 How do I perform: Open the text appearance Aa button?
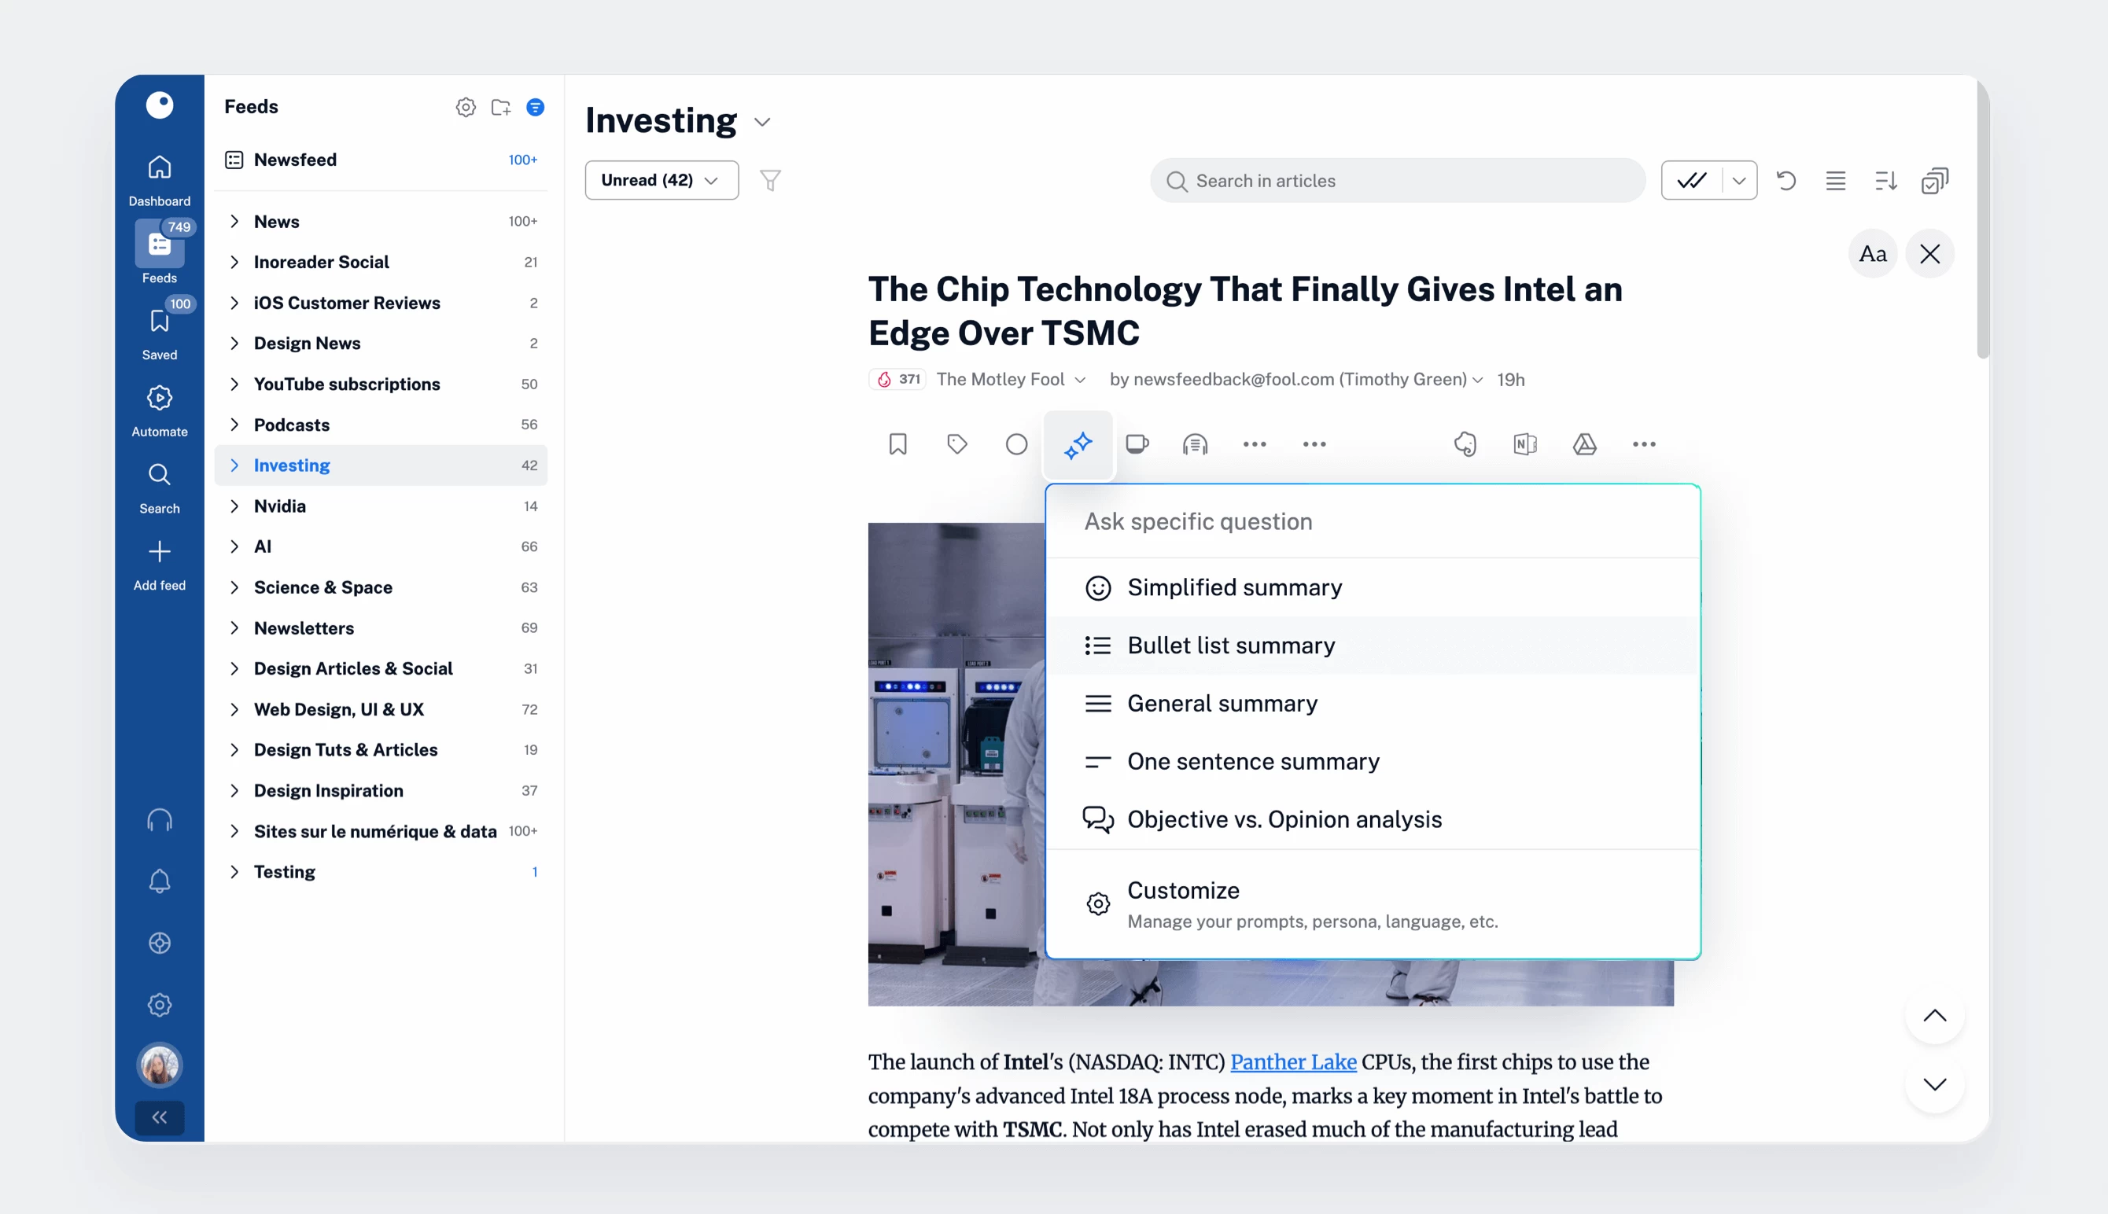(1872, 253)
